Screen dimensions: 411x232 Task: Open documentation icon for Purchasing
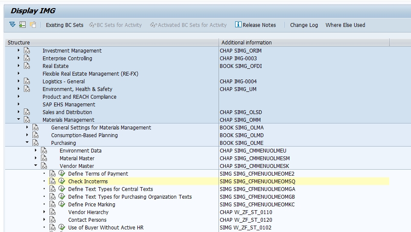[x=35, y=143]
